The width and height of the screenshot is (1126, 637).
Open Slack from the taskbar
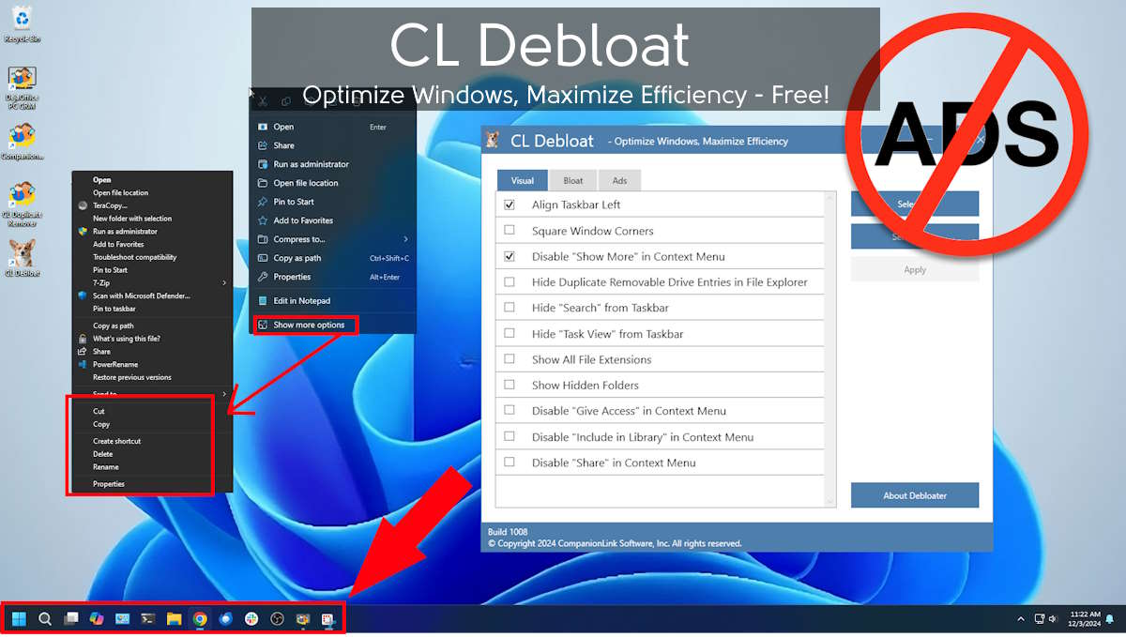(x=251, y=618)
